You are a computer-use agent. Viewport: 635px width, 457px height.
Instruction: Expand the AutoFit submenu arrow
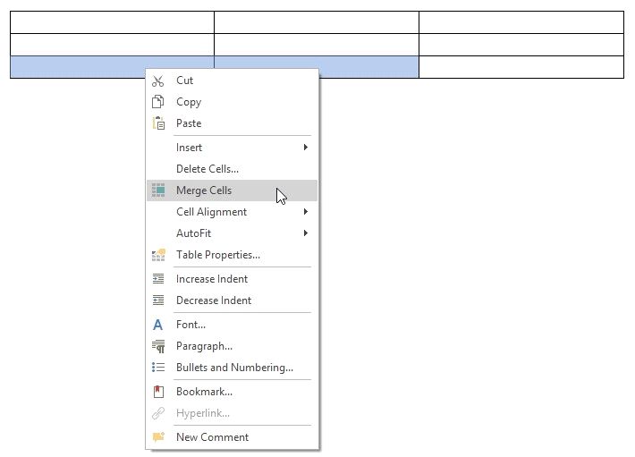(306, 233)
